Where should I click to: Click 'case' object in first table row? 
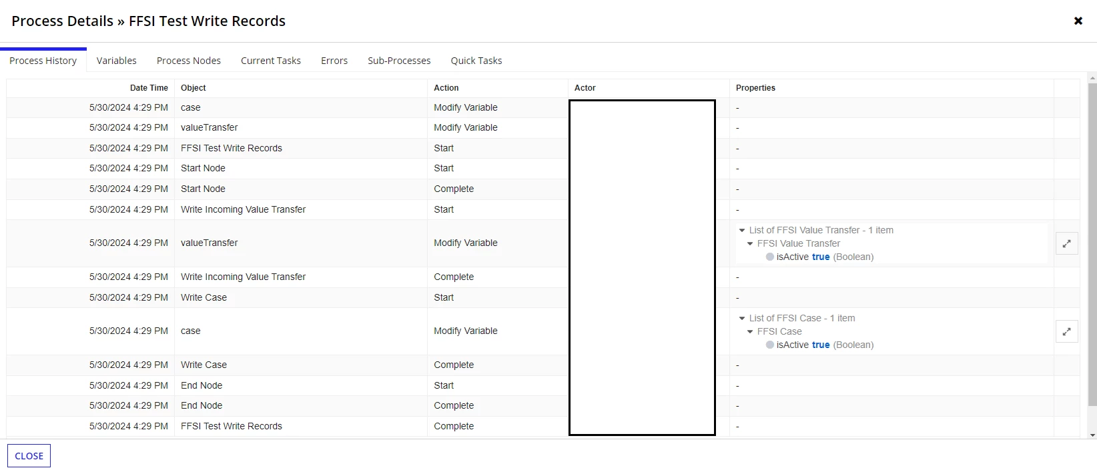[190, 107]
